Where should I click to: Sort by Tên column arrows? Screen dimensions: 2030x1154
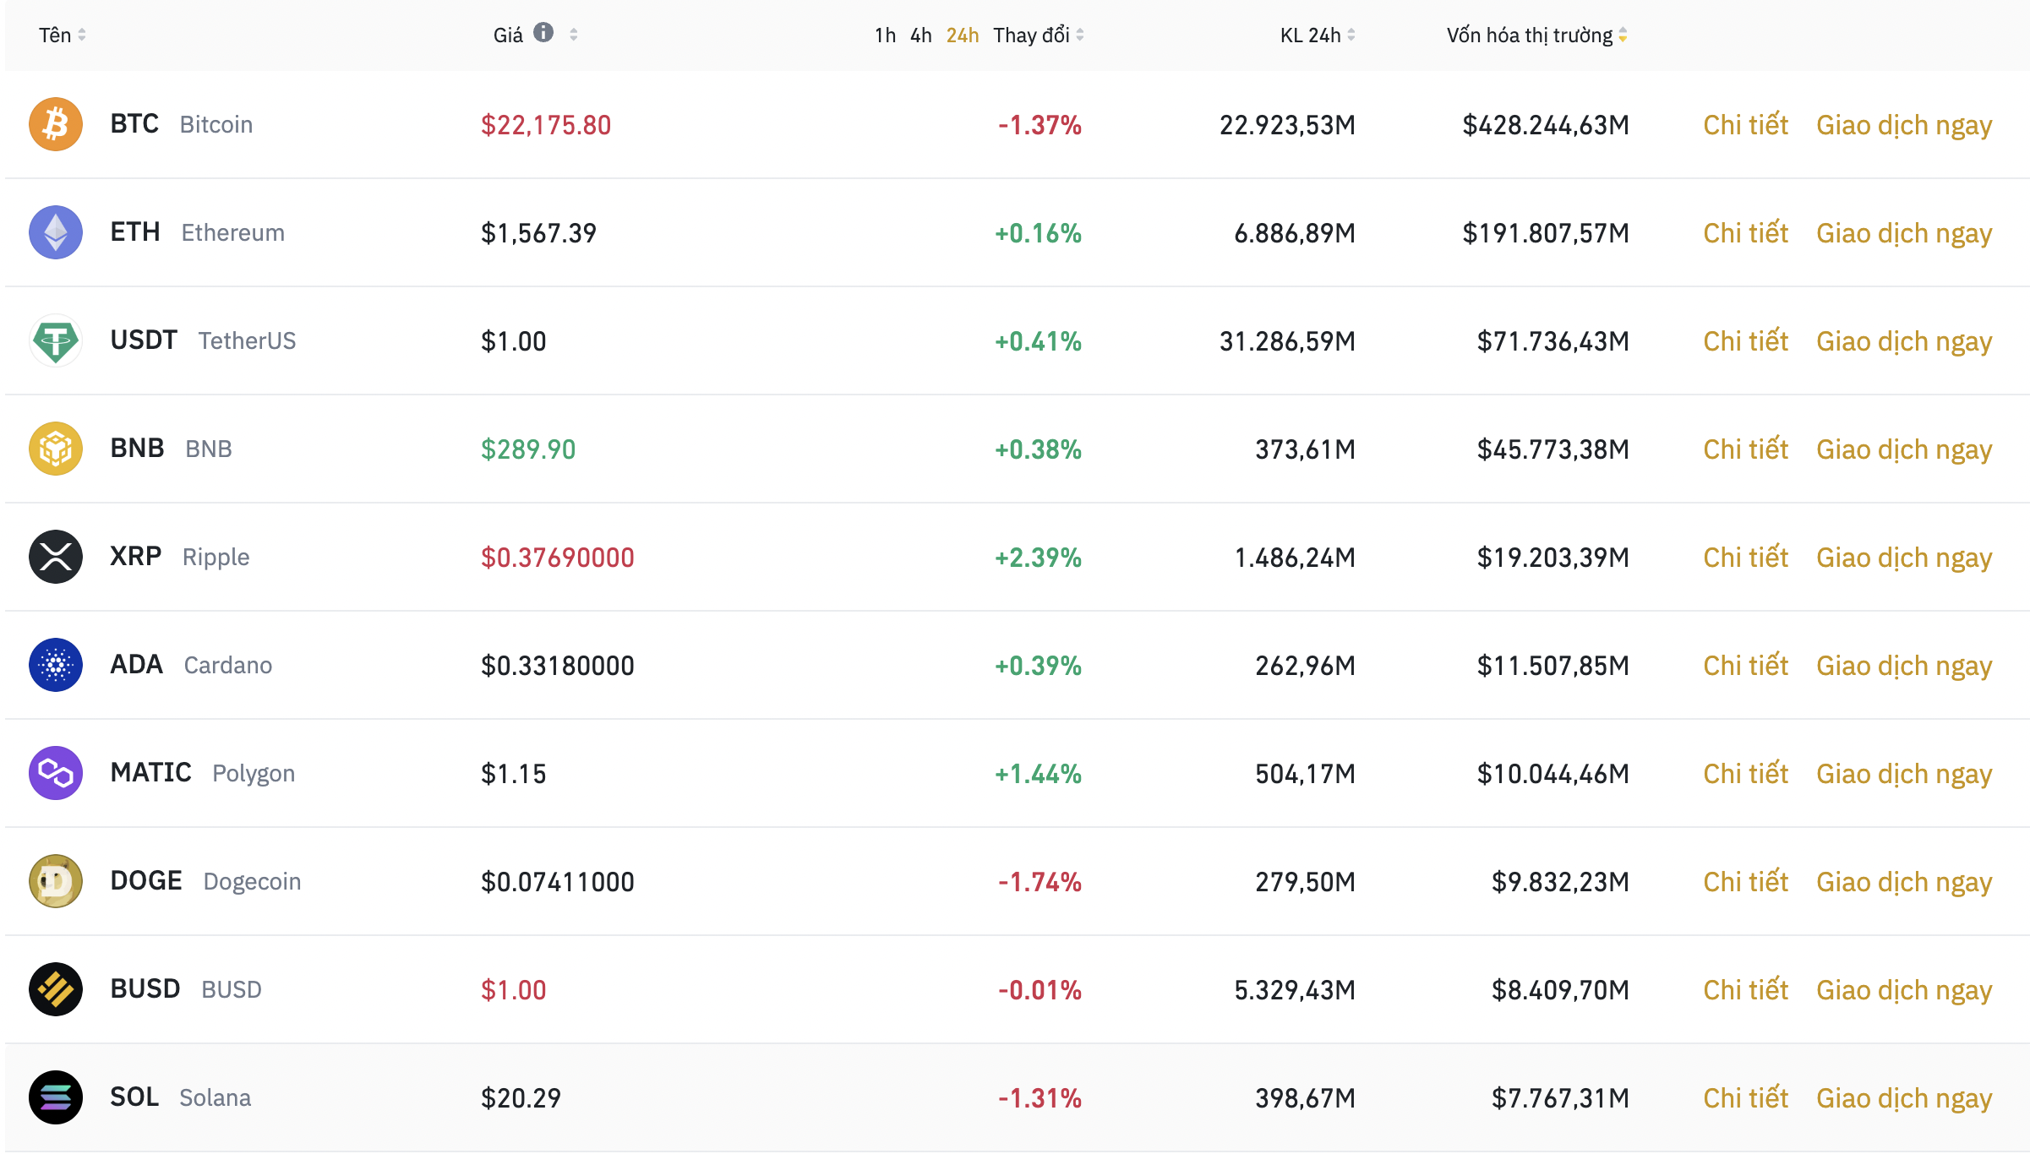point(82,35)
